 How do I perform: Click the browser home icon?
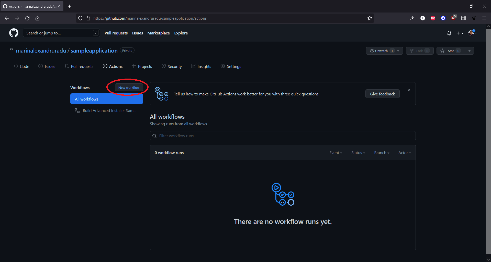pos(37,18)
